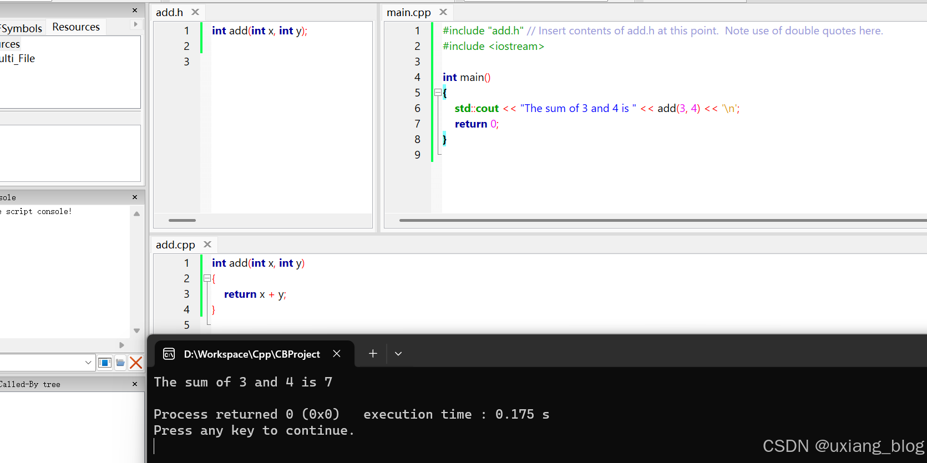
Task: Click the 'Called-By tree' panel title
Action: tap(30, 384)
